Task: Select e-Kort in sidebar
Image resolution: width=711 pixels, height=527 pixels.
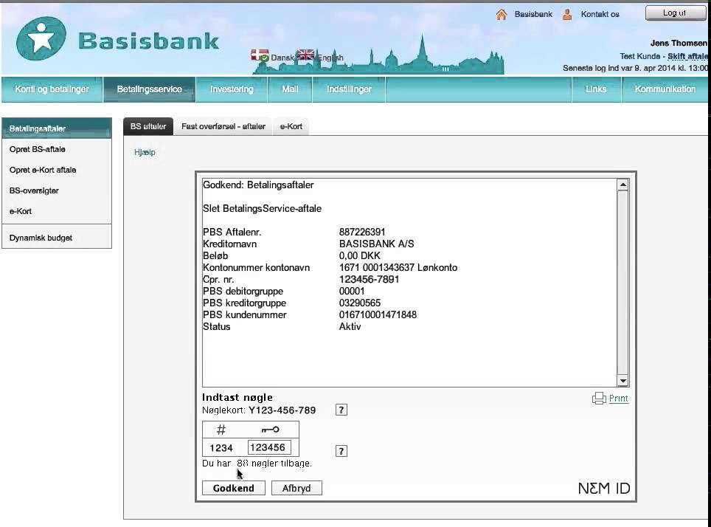Action: coord(57,211)
